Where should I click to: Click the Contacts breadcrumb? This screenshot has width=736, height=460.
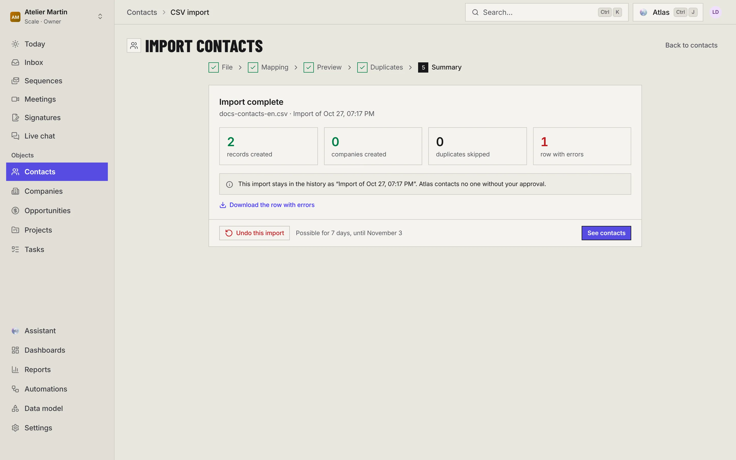142,13
